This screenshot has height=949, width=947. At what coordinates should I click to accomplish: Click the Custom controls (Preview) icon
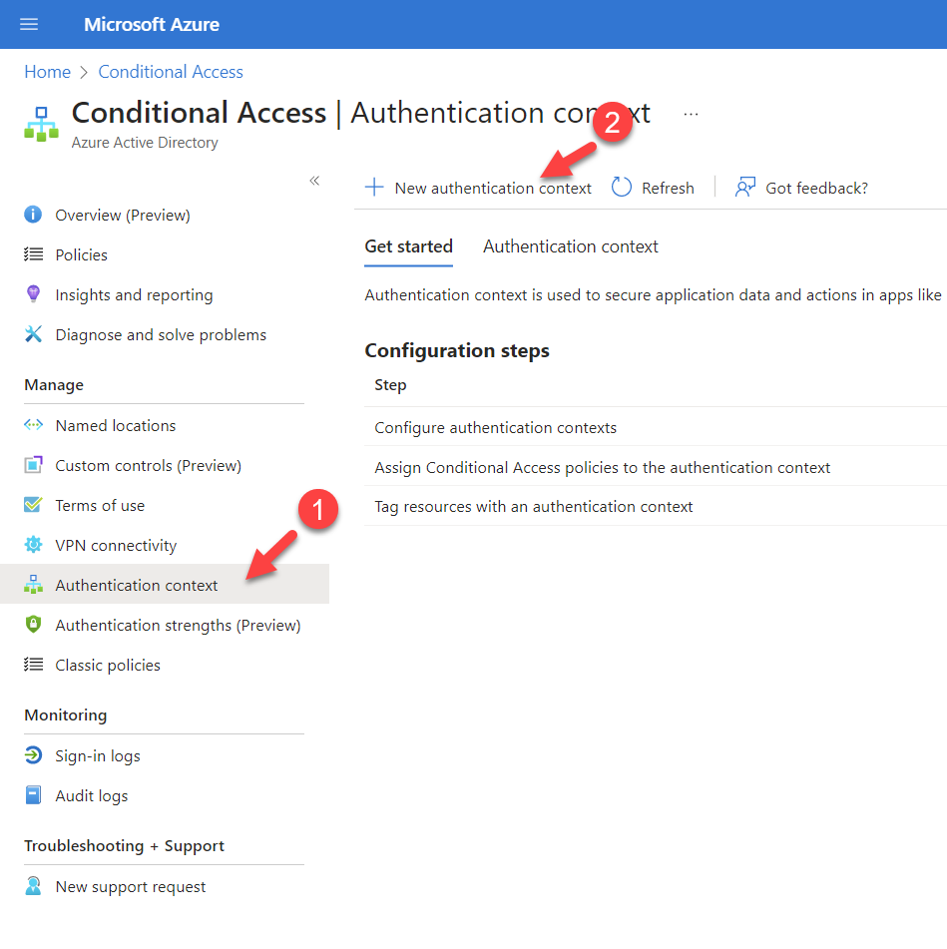point(33,465)
